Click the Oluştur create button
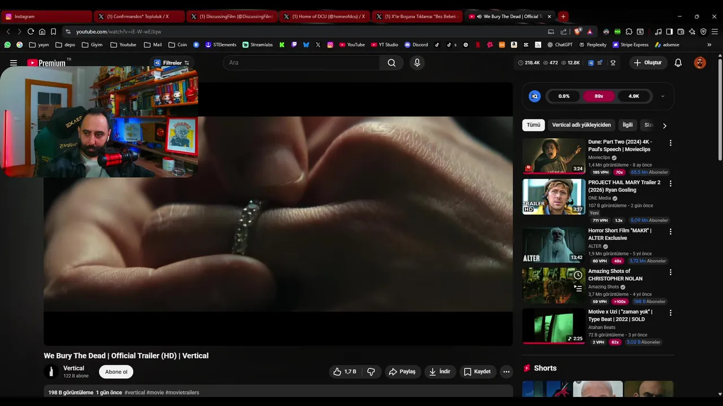Screen dimensions: 723x406 pyautogui.click(x=648, y=63)
